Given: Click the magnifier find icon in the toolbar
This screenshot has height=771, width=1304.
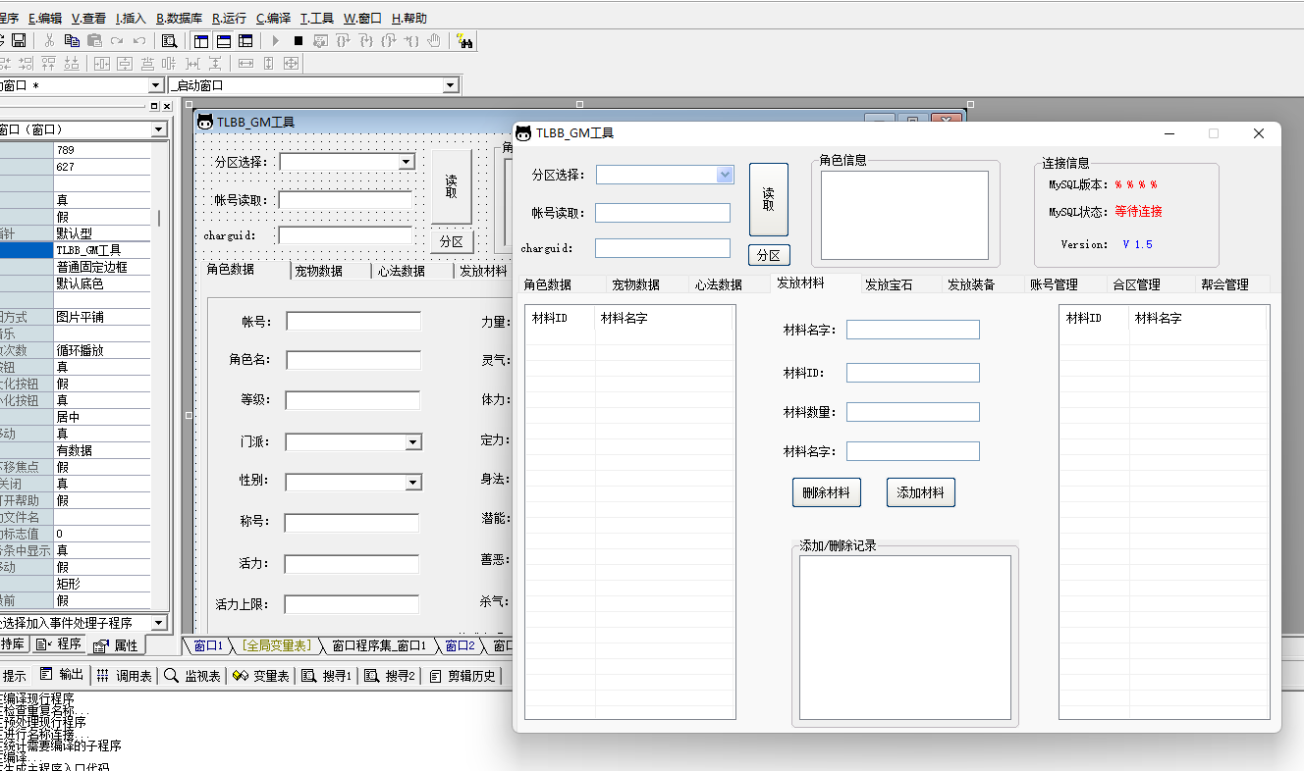Looking at the screenshot, I should [169, 40].
